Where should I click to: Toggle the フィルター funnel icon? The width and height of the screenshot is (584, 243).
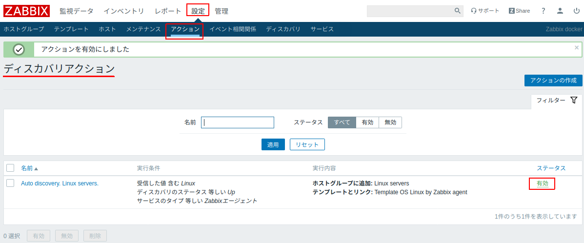(x=574, y=100)
